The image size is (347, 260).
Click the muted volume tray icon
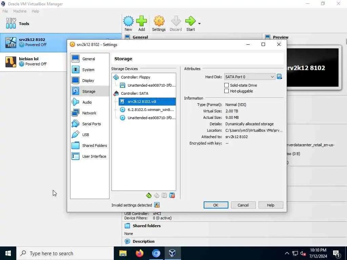[x=303, y=253]
